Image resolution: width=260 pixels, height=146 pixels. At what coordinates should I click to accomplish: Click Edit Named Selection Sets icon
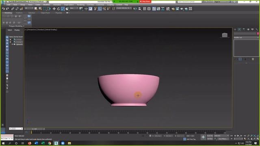(x=114, y=9)
